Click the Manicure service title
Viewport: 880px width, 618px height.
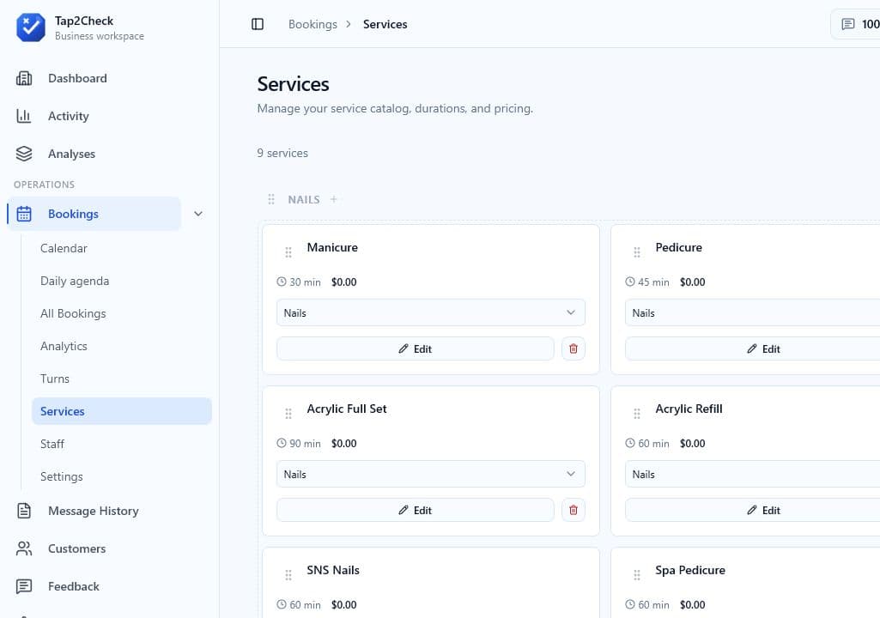pos(331,247)
